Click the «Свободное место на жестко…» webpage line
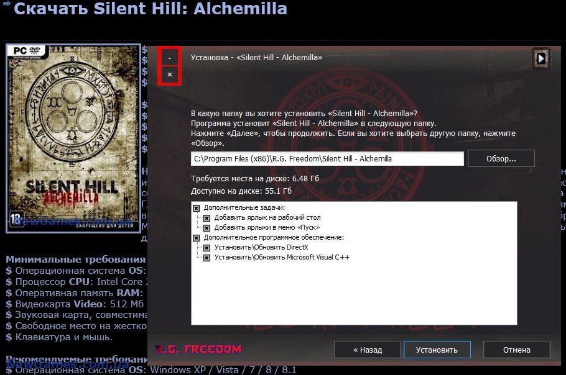 pyautogui.click(x=77, y=326)
